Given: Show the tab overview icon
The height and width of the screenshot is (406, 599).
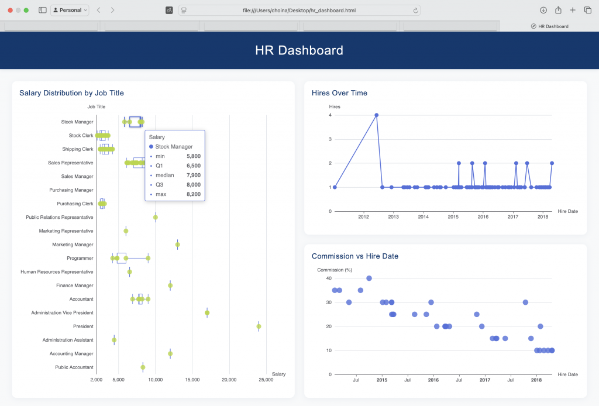Looking at the screenshot, I should [588, 10].
